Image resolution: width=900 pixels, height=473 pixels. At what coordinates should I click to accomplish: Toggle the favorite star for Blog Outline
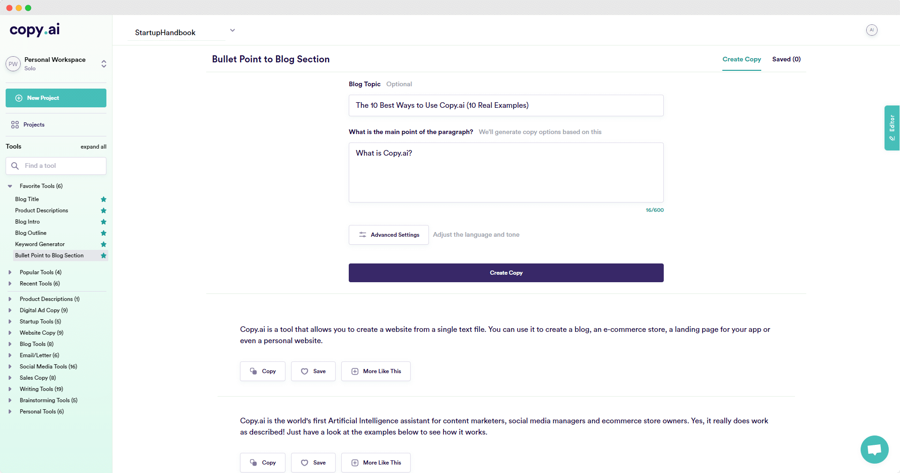click(x=104, y=233)
